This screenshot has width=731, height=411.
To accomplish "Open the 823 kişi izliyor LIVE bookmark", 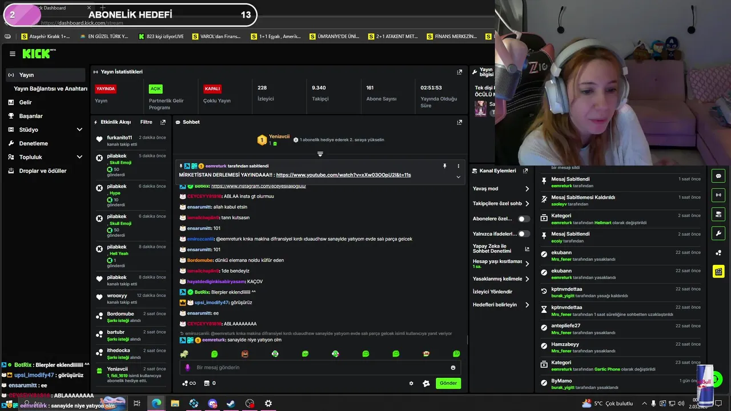I will coord(161,37).
